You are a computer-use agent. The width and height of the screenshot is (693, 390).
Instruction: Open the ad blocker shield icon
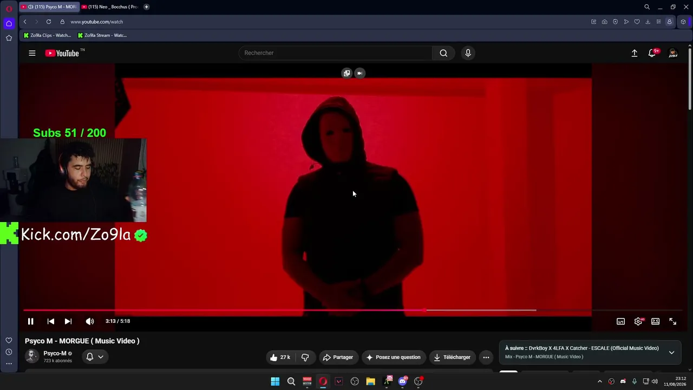point(615,22)
